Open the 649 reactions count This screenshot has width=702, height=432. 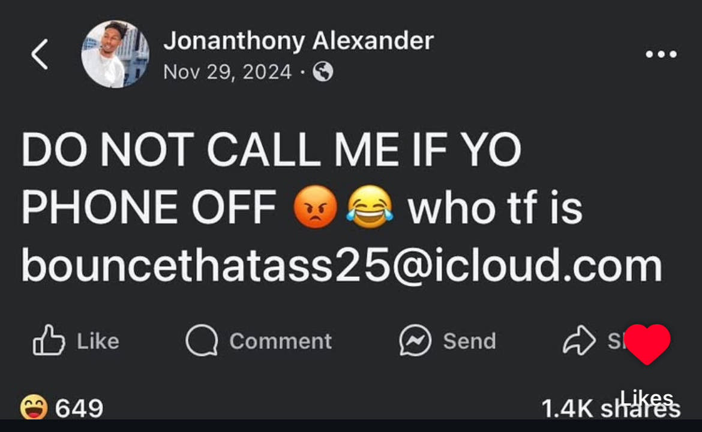(79, 408)
